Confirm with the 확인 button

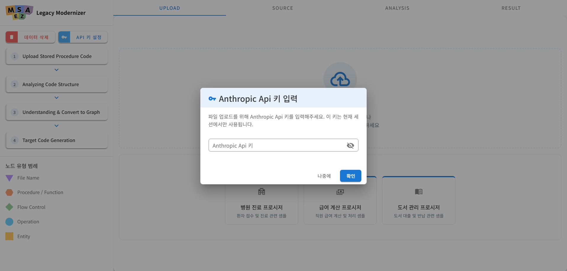pyautogui.click(x=350, y=176)
